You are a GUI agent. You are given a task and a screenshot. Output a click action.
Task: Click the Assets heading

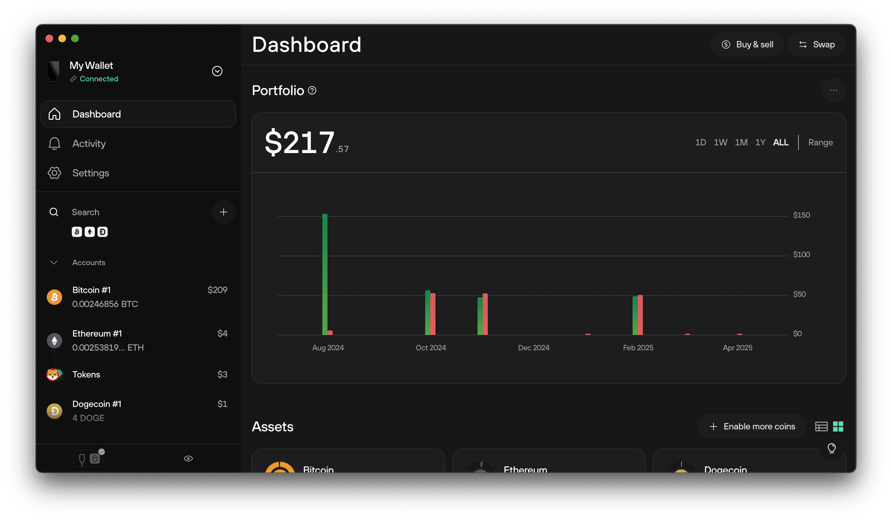pyautogui.click(x=273, y=427)
